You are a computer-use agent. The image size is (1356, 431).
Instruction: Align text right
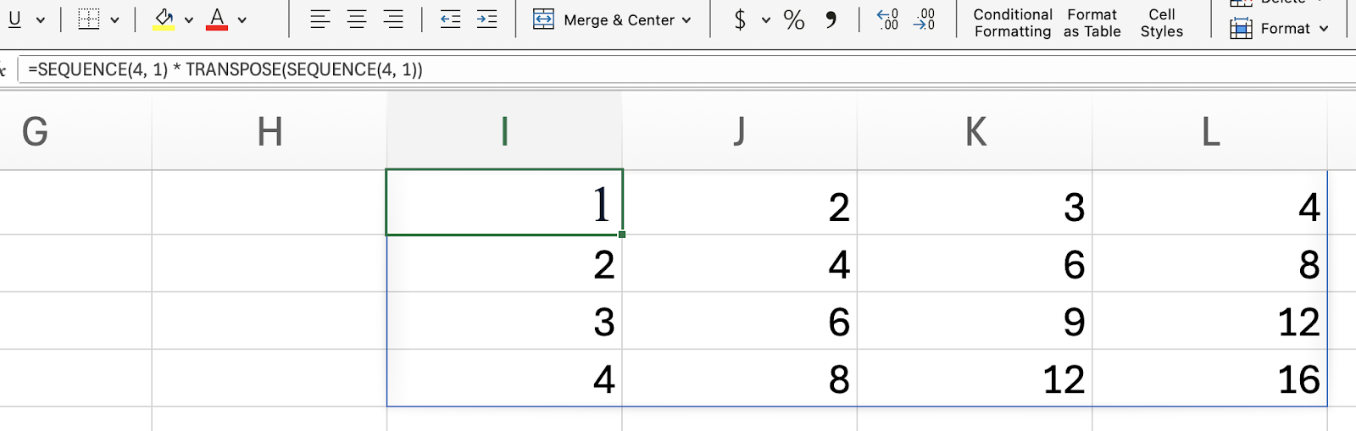[x=394, y=19]
